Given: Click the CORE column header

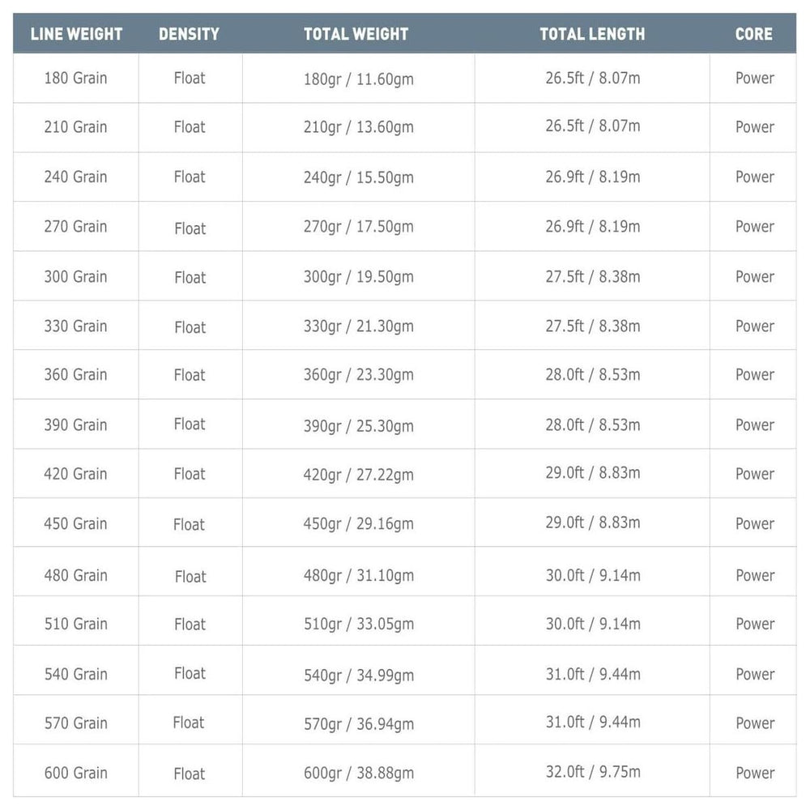Looking at the screenshot, I should [x=753, y=34].
